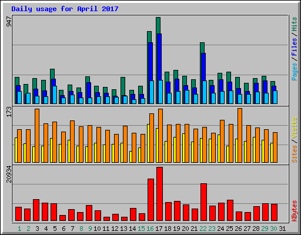Click day 29 on the x-axis
The width and height of the screenshot is (301, 235).
pyautogui.click(x=265, y=229)
